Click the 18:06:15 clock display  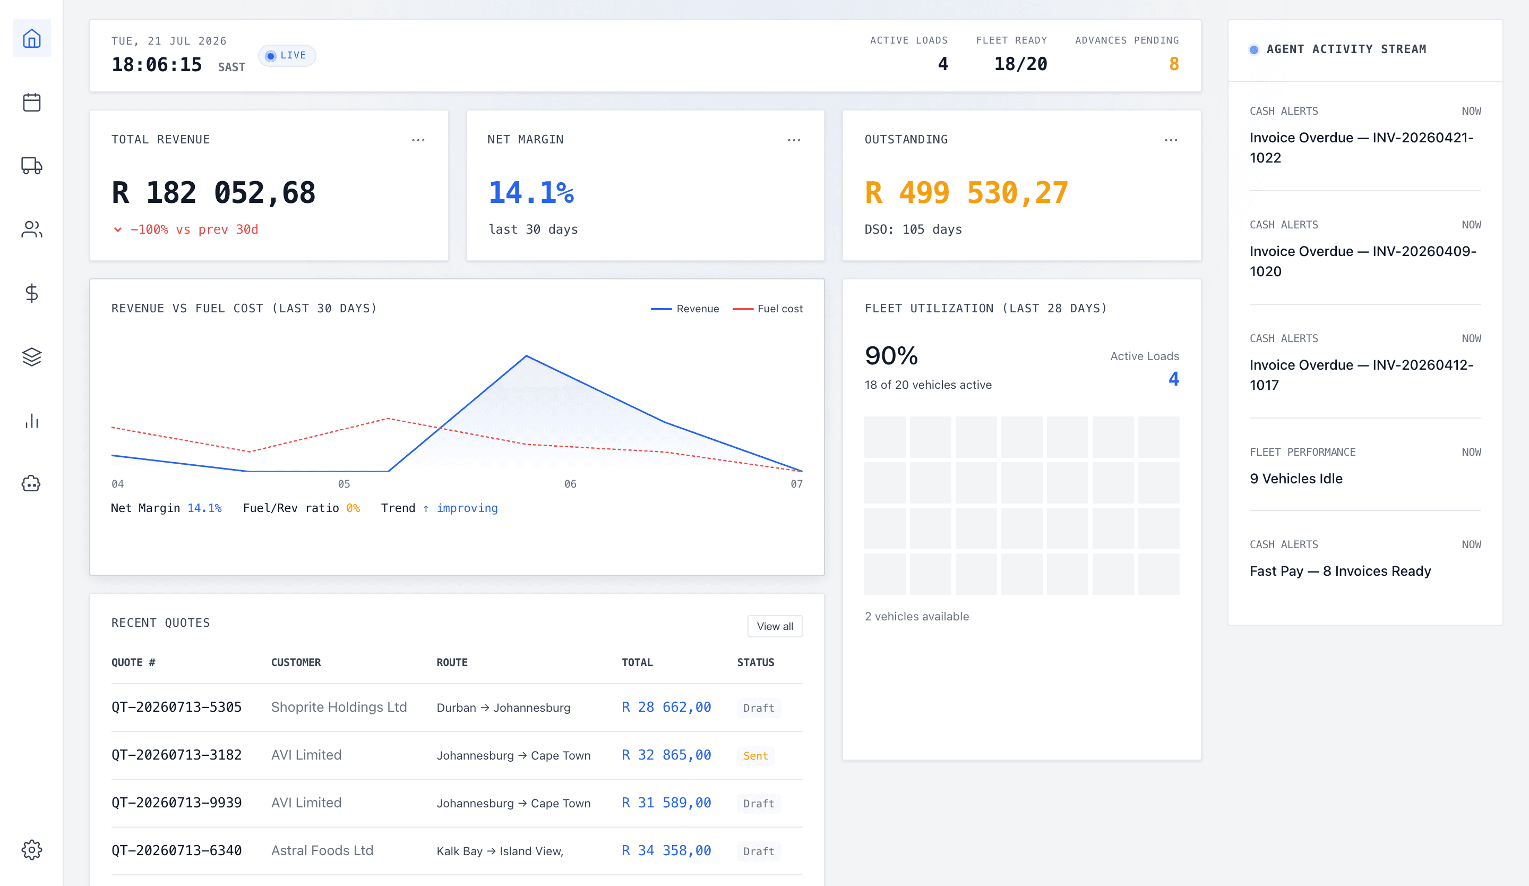click(x=157, y=64)
